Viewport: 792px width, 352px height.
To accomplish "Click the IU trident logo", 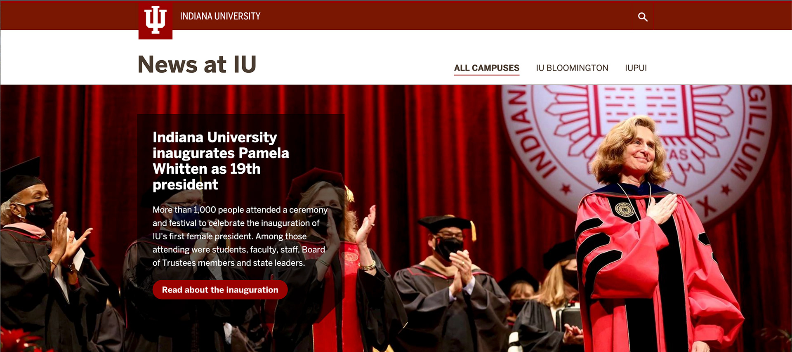I will [x=155, y=20].
